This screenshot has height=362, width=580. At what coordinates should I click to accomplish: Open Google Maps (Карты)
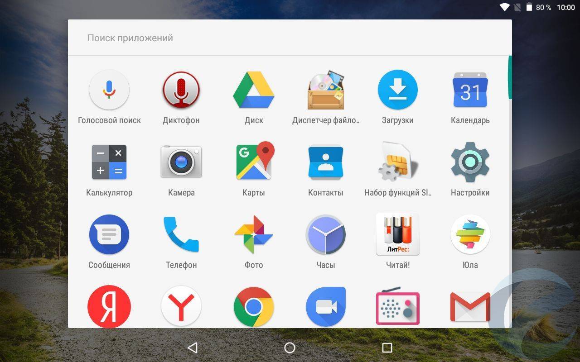(253, 162)
